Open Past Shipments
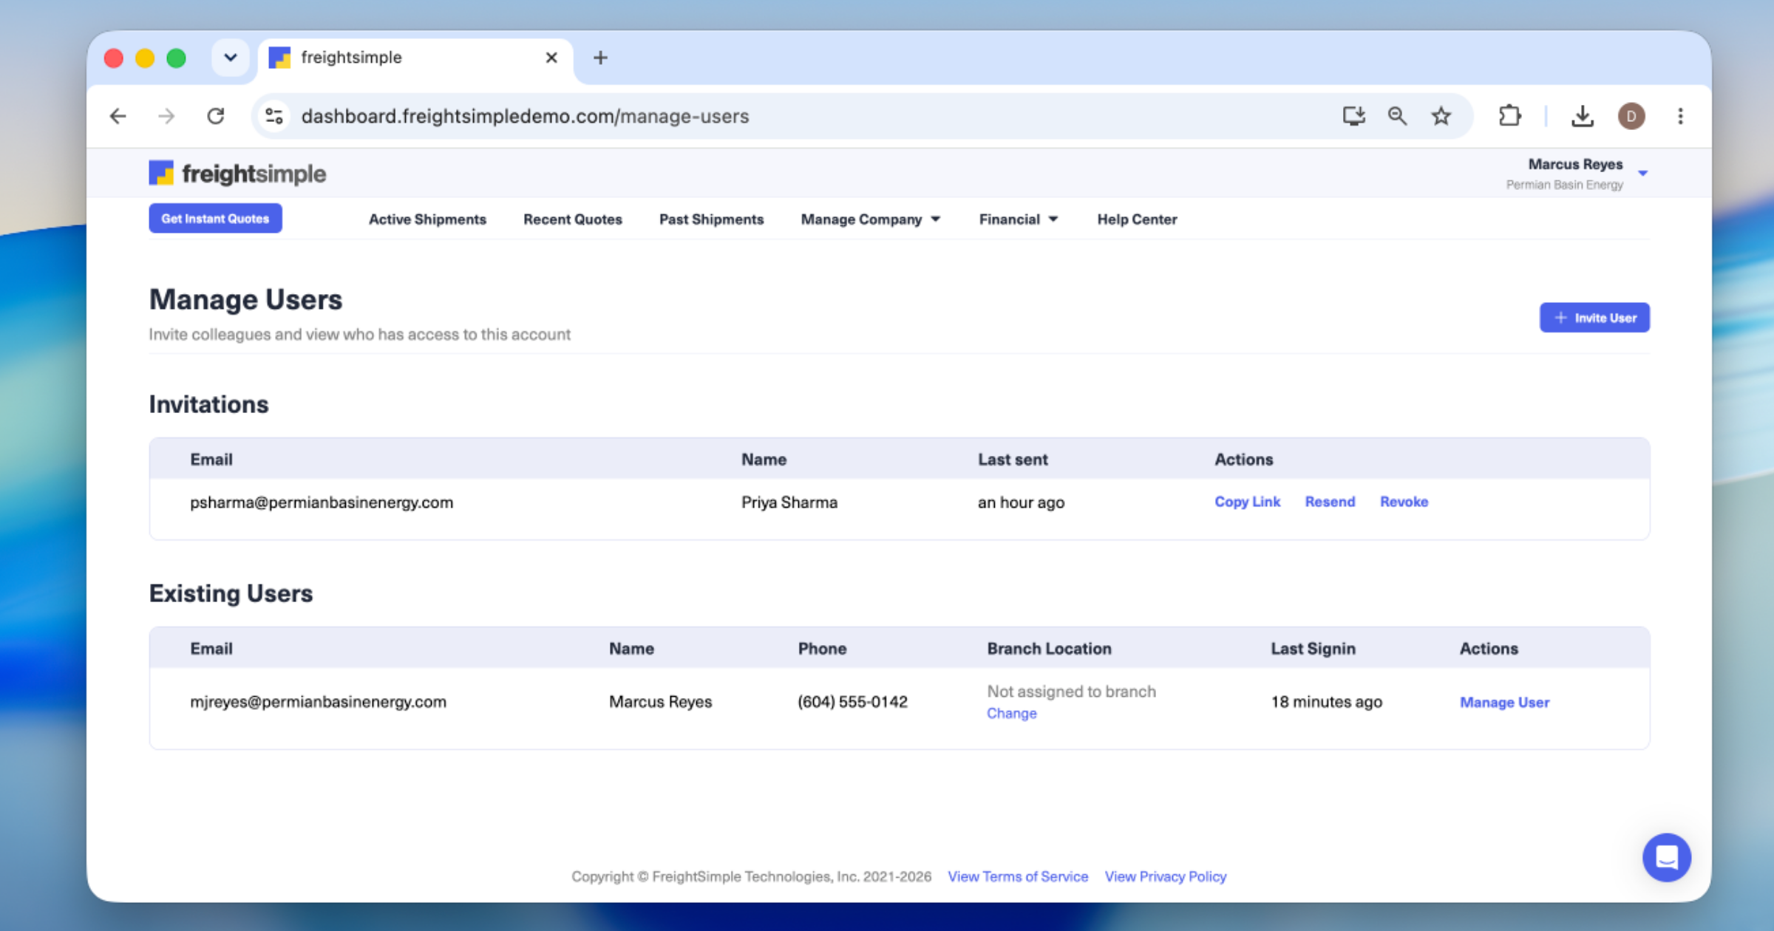 click(x=711, y=219)
